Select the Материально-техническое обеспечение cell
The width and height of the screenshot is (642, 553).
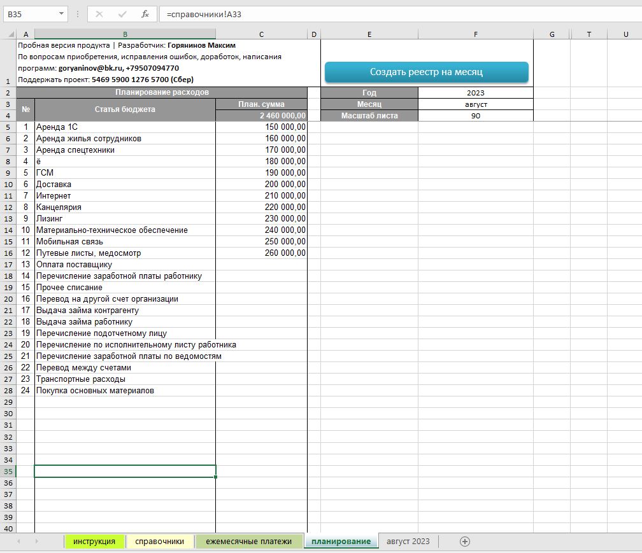[x=125, y=230]
